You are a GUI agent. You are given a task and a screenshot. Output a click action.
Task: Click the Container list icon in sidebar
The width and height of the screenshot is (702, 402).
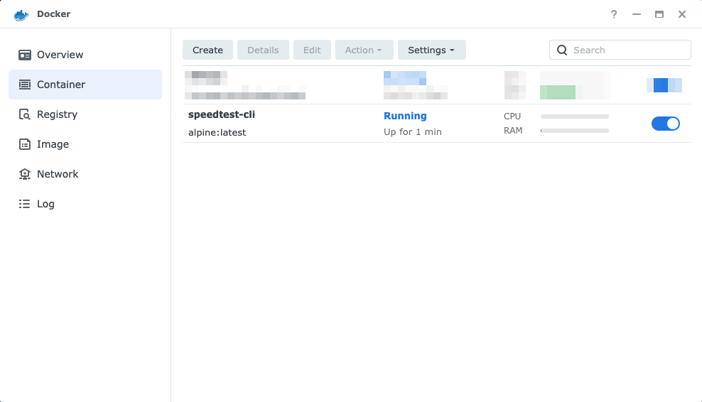coord(25,84)
